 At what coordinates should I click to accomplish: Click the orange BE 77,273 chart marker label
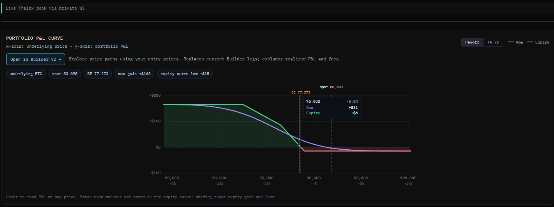tap(301, 92)
